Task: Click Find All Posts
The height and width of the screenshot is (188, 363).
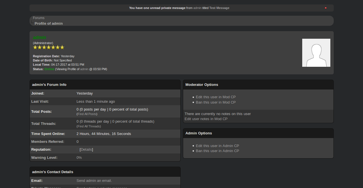Action: point(87,114)
